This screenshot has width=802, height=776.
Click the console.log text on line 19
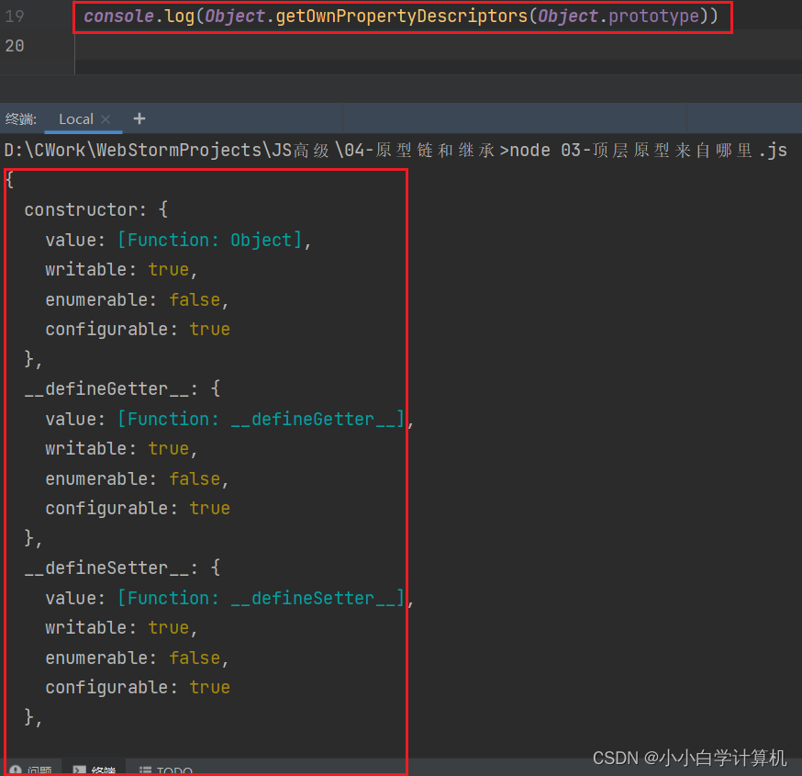(139, 17)
